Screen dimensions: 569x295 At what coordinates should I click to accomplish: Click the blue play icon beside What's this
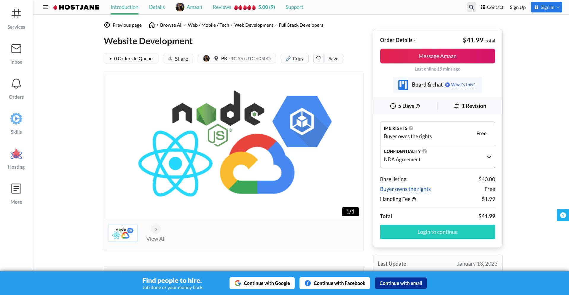coord(447,85)
